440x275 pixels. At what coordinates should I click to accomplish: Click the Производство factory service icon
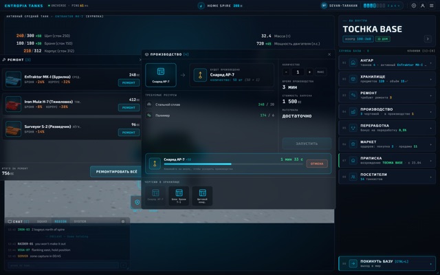(x=353, y=111)
